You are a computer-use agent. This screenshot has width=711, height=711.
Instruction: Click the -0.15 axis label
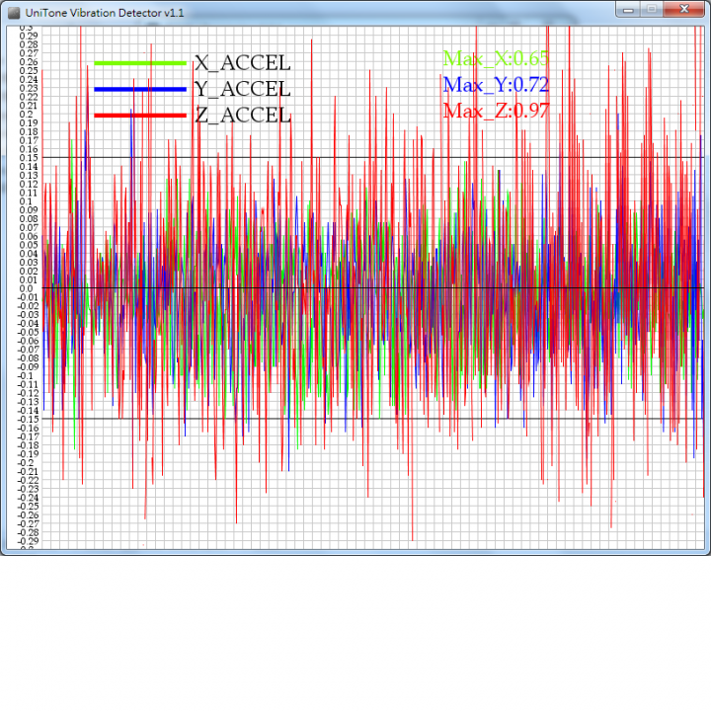[x=28, y=420]
